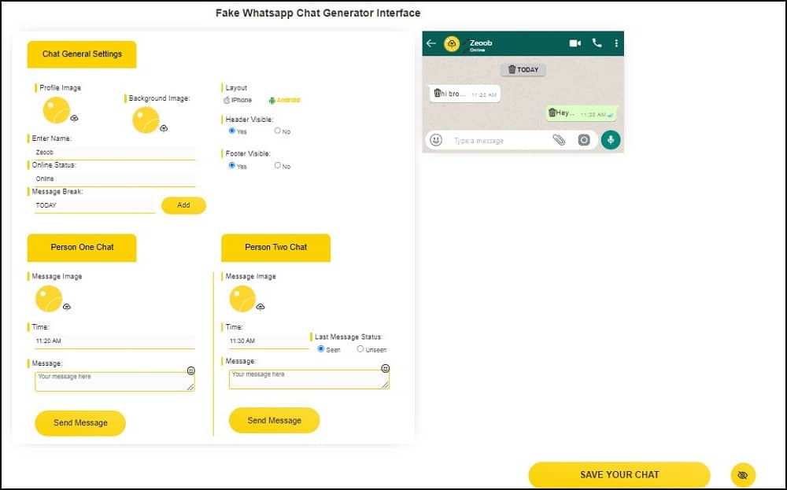Click the Profile Image yellow thumbnail
The image size is (787, 490).
pos(56,110)
